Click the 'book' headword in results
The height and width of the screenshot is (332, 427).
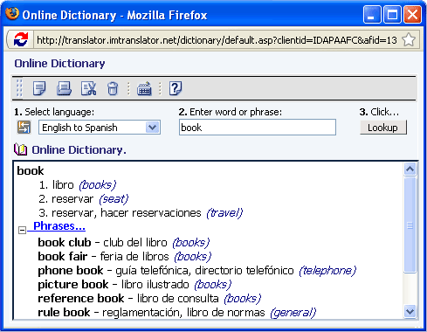[x=31, y=170]
